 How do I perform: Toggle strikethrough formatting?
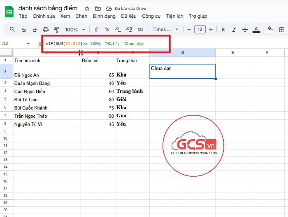(x=245, y=30)
